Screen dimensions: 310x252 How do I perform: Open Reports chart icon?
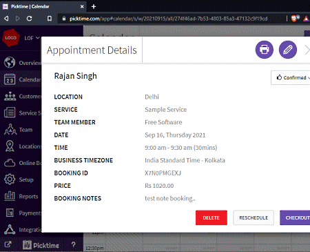(x=10, y=196)
